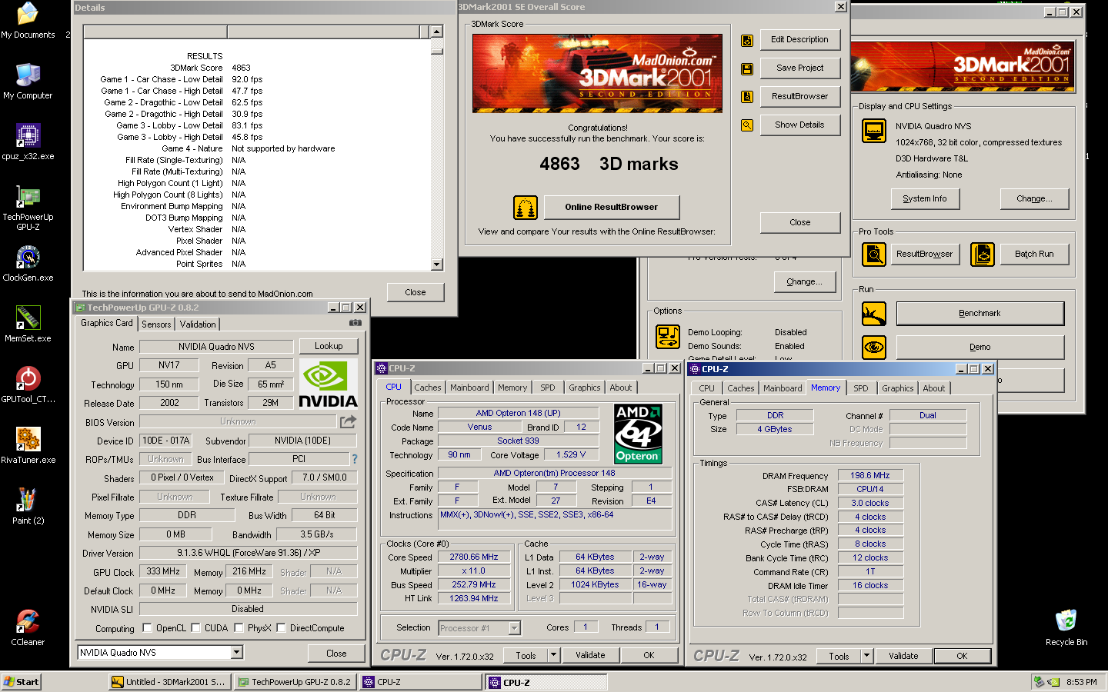Click Demo eye icon
1108x692 pixels.
[874, 348]
